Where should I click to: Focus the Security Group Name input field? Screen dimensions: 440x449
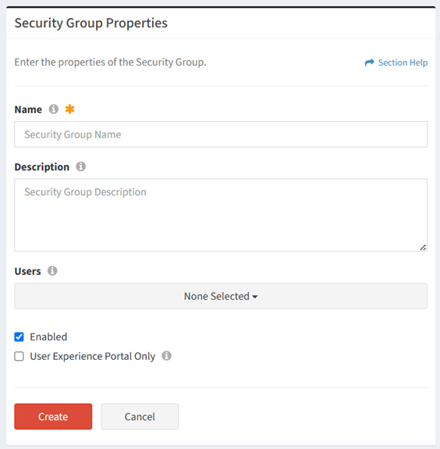pyautogui.click(x=221, y=134)
